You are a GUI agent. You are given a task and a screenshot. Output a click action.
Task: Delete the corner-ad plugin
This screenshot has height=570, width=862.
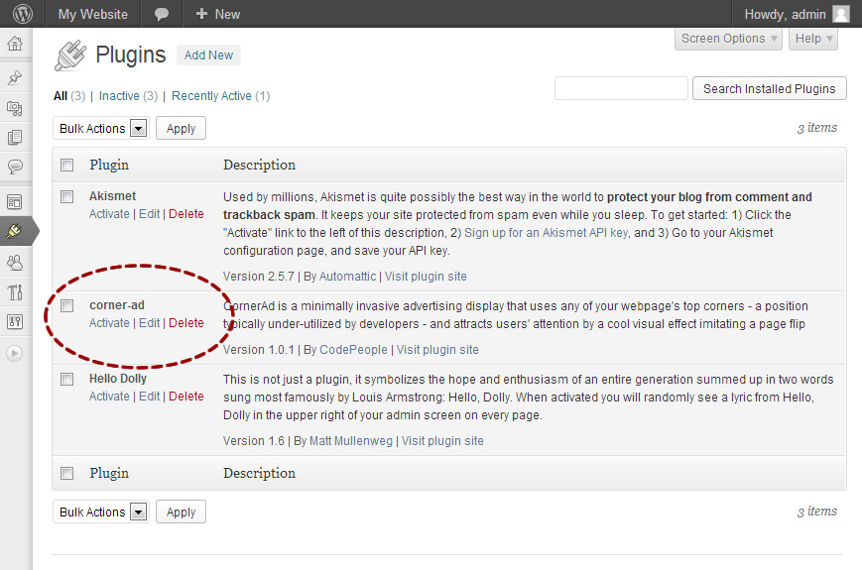coord(186,323)
